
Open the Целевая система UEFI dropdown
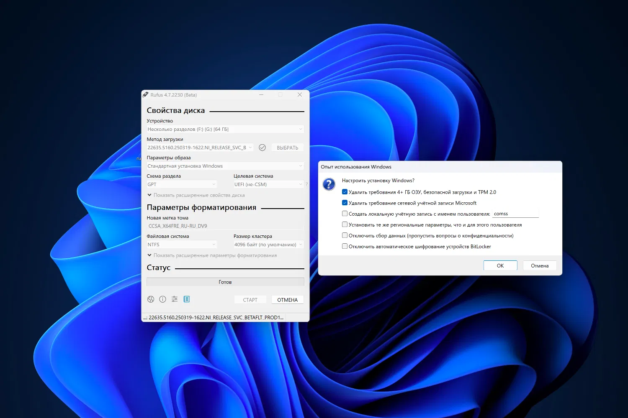[269, 184]
